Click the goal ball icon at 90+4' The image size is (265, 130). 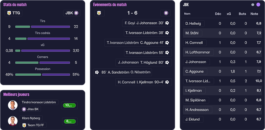point(167,82)
